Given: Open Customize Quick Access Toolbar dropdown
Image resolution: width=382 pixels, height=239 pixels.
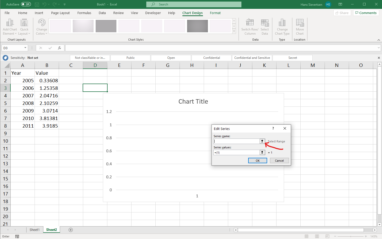Looking at the screenshot, I should click(64, 4).
